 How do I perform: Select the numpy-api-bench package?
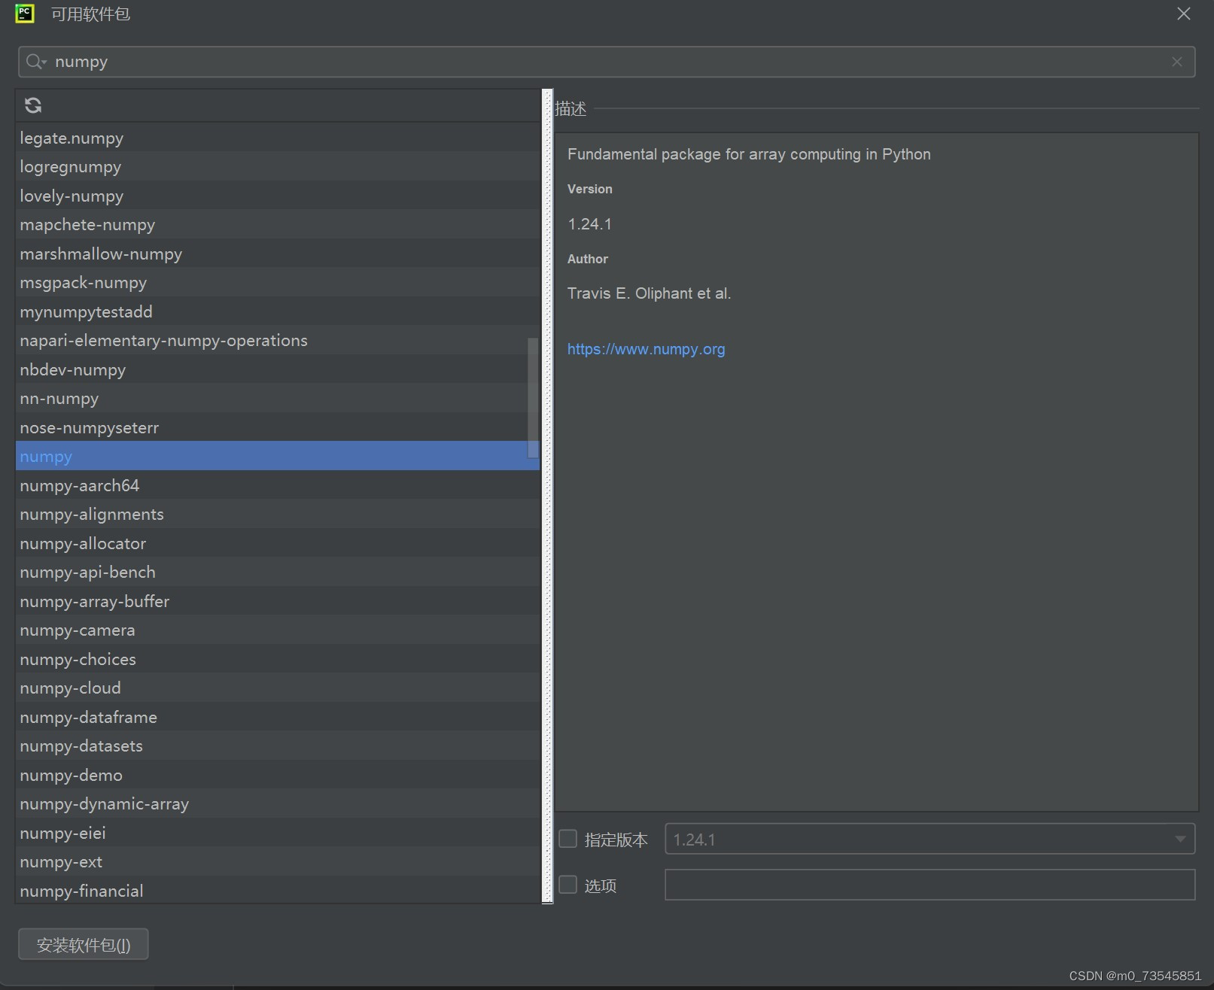pyautogui.click(x=277, y=572)
